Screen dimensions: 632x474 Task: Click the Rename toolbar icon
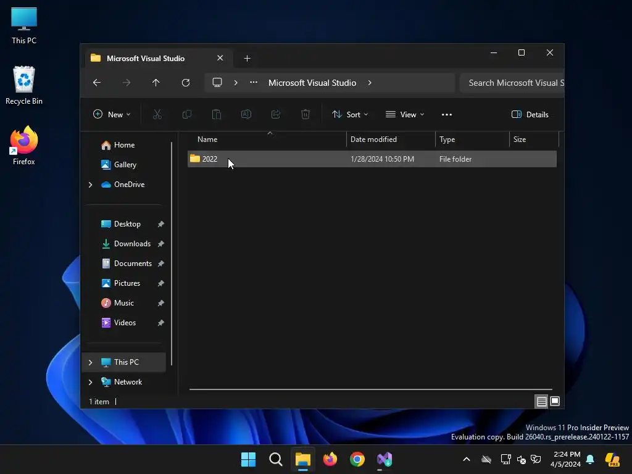coord(246,114)
